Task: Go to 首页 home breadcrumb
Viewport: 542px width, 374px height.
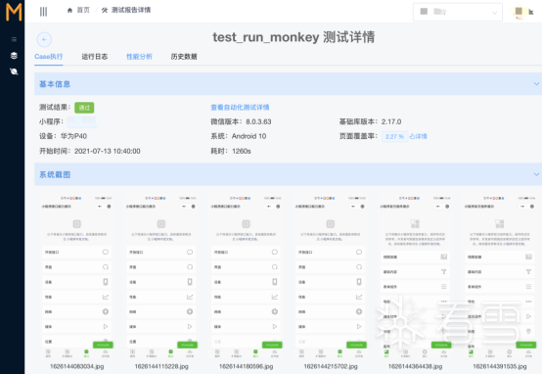Action: coord(79,10)
